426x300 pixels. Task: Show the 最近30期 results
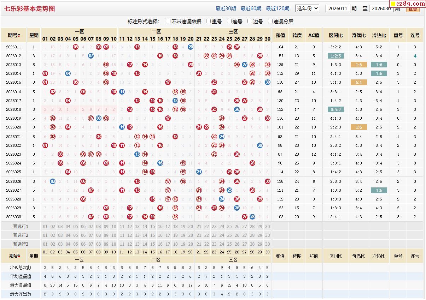[226, 9]
